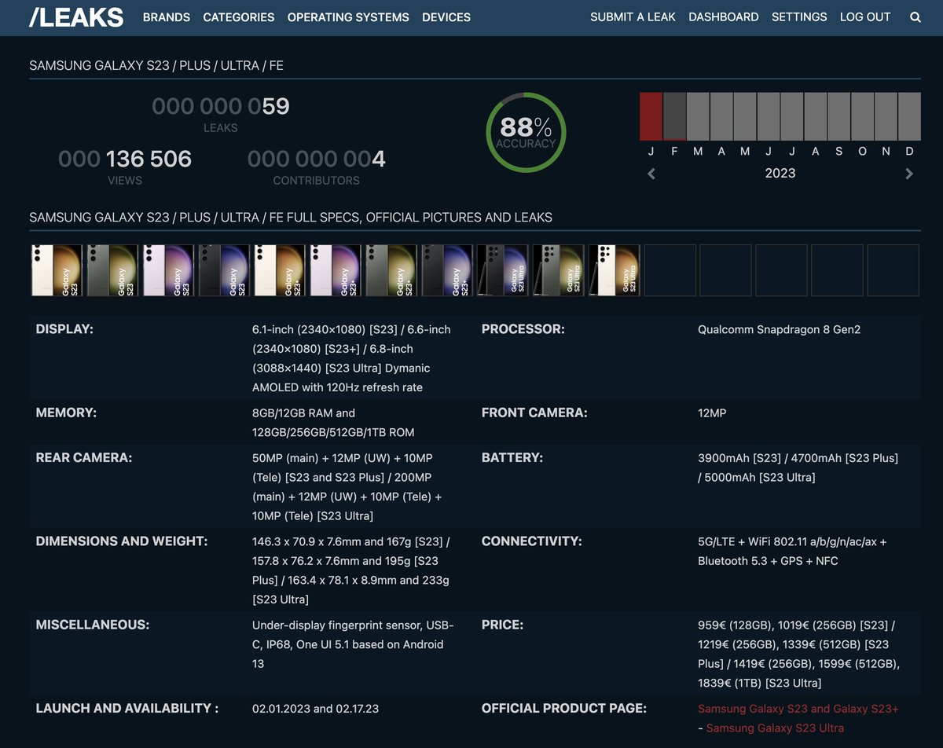View black Galaxy S23+ thumbnail
Screen dimensions: 943x748
446,270
